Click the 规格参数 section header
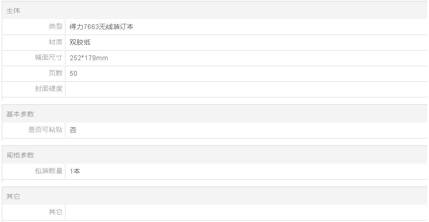This screenshot has width=429, height=222. (20, 155)
